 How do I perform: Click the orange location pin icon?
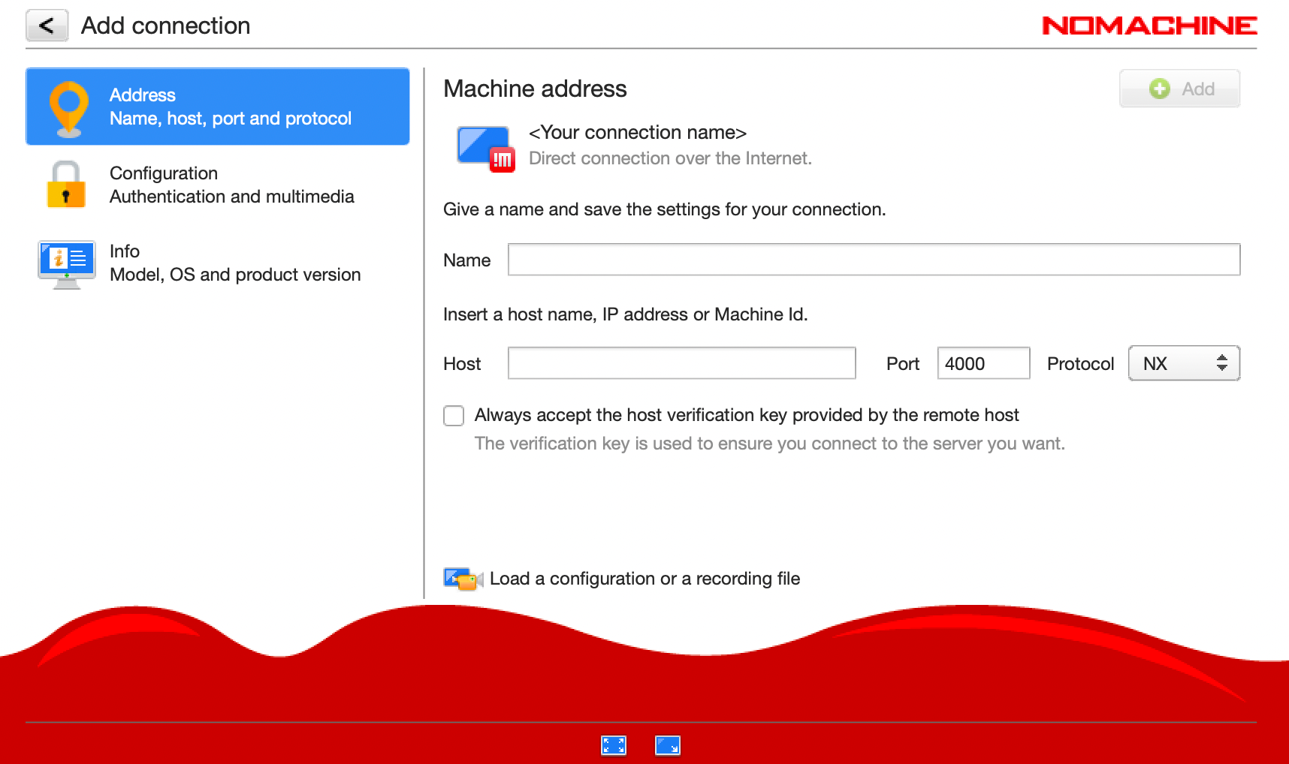click(x=68, y=108)
